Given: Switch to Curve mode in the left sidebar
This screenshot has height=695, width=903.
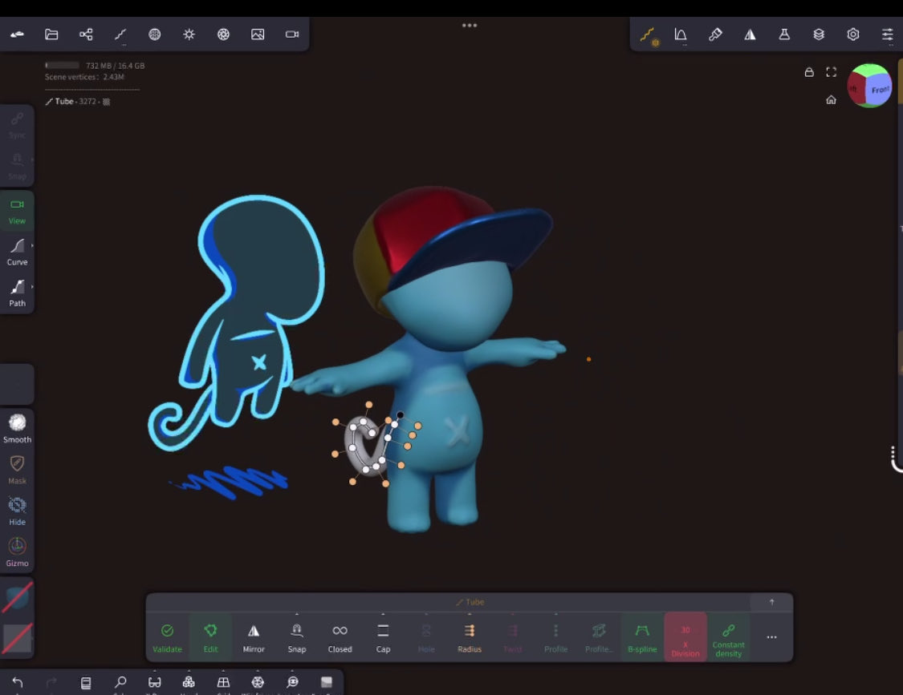Looking at the screenshot, I should 17,252.
